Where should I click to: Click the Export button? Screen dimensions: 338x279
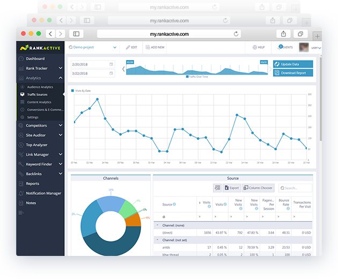click(x=232, y=188)
